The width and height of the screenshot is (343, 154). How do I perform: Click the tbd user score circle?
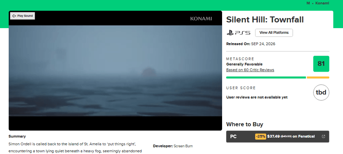(x=321, y=92)
